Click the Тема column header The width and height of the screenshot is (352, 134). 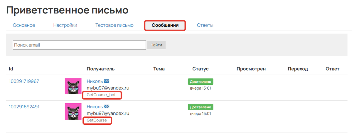(x=159, y=69)
